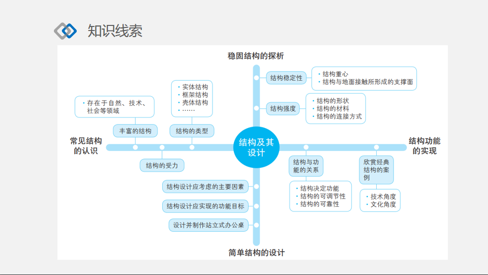The image size is (488, 275).
Task: Select the 结构的受力 node
Action: click(162, 165)
